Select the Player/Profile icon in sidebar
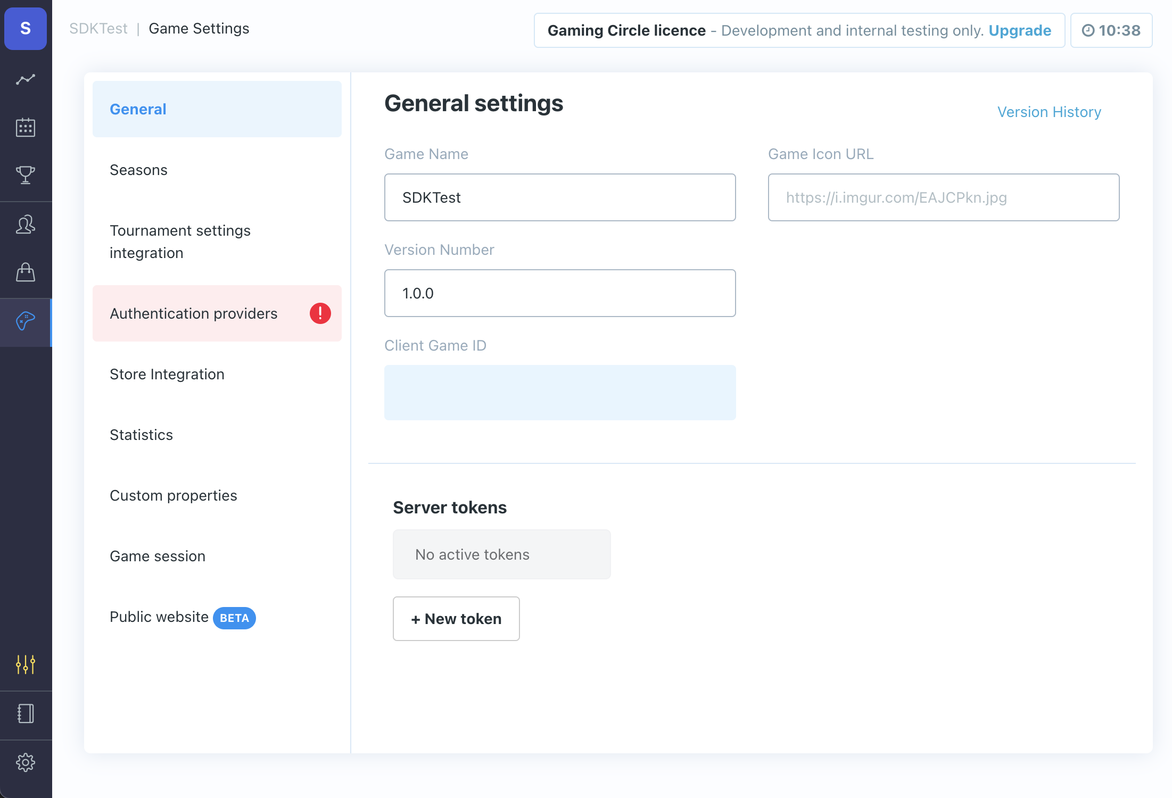Viewport: 1172px width, 798px height. coord(26,225)
